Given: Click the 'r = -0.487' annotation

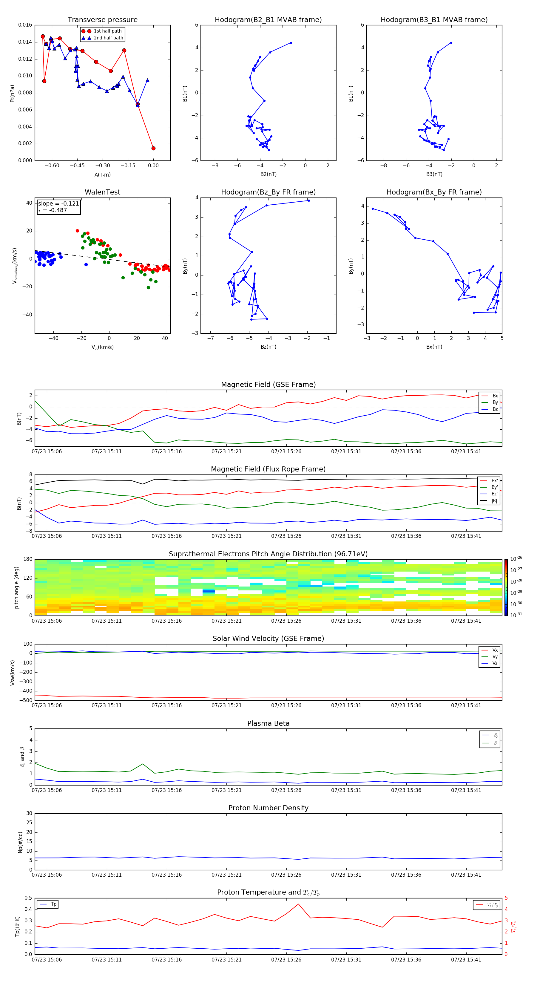Looking at the screenshot, I should tap(53, 210).
